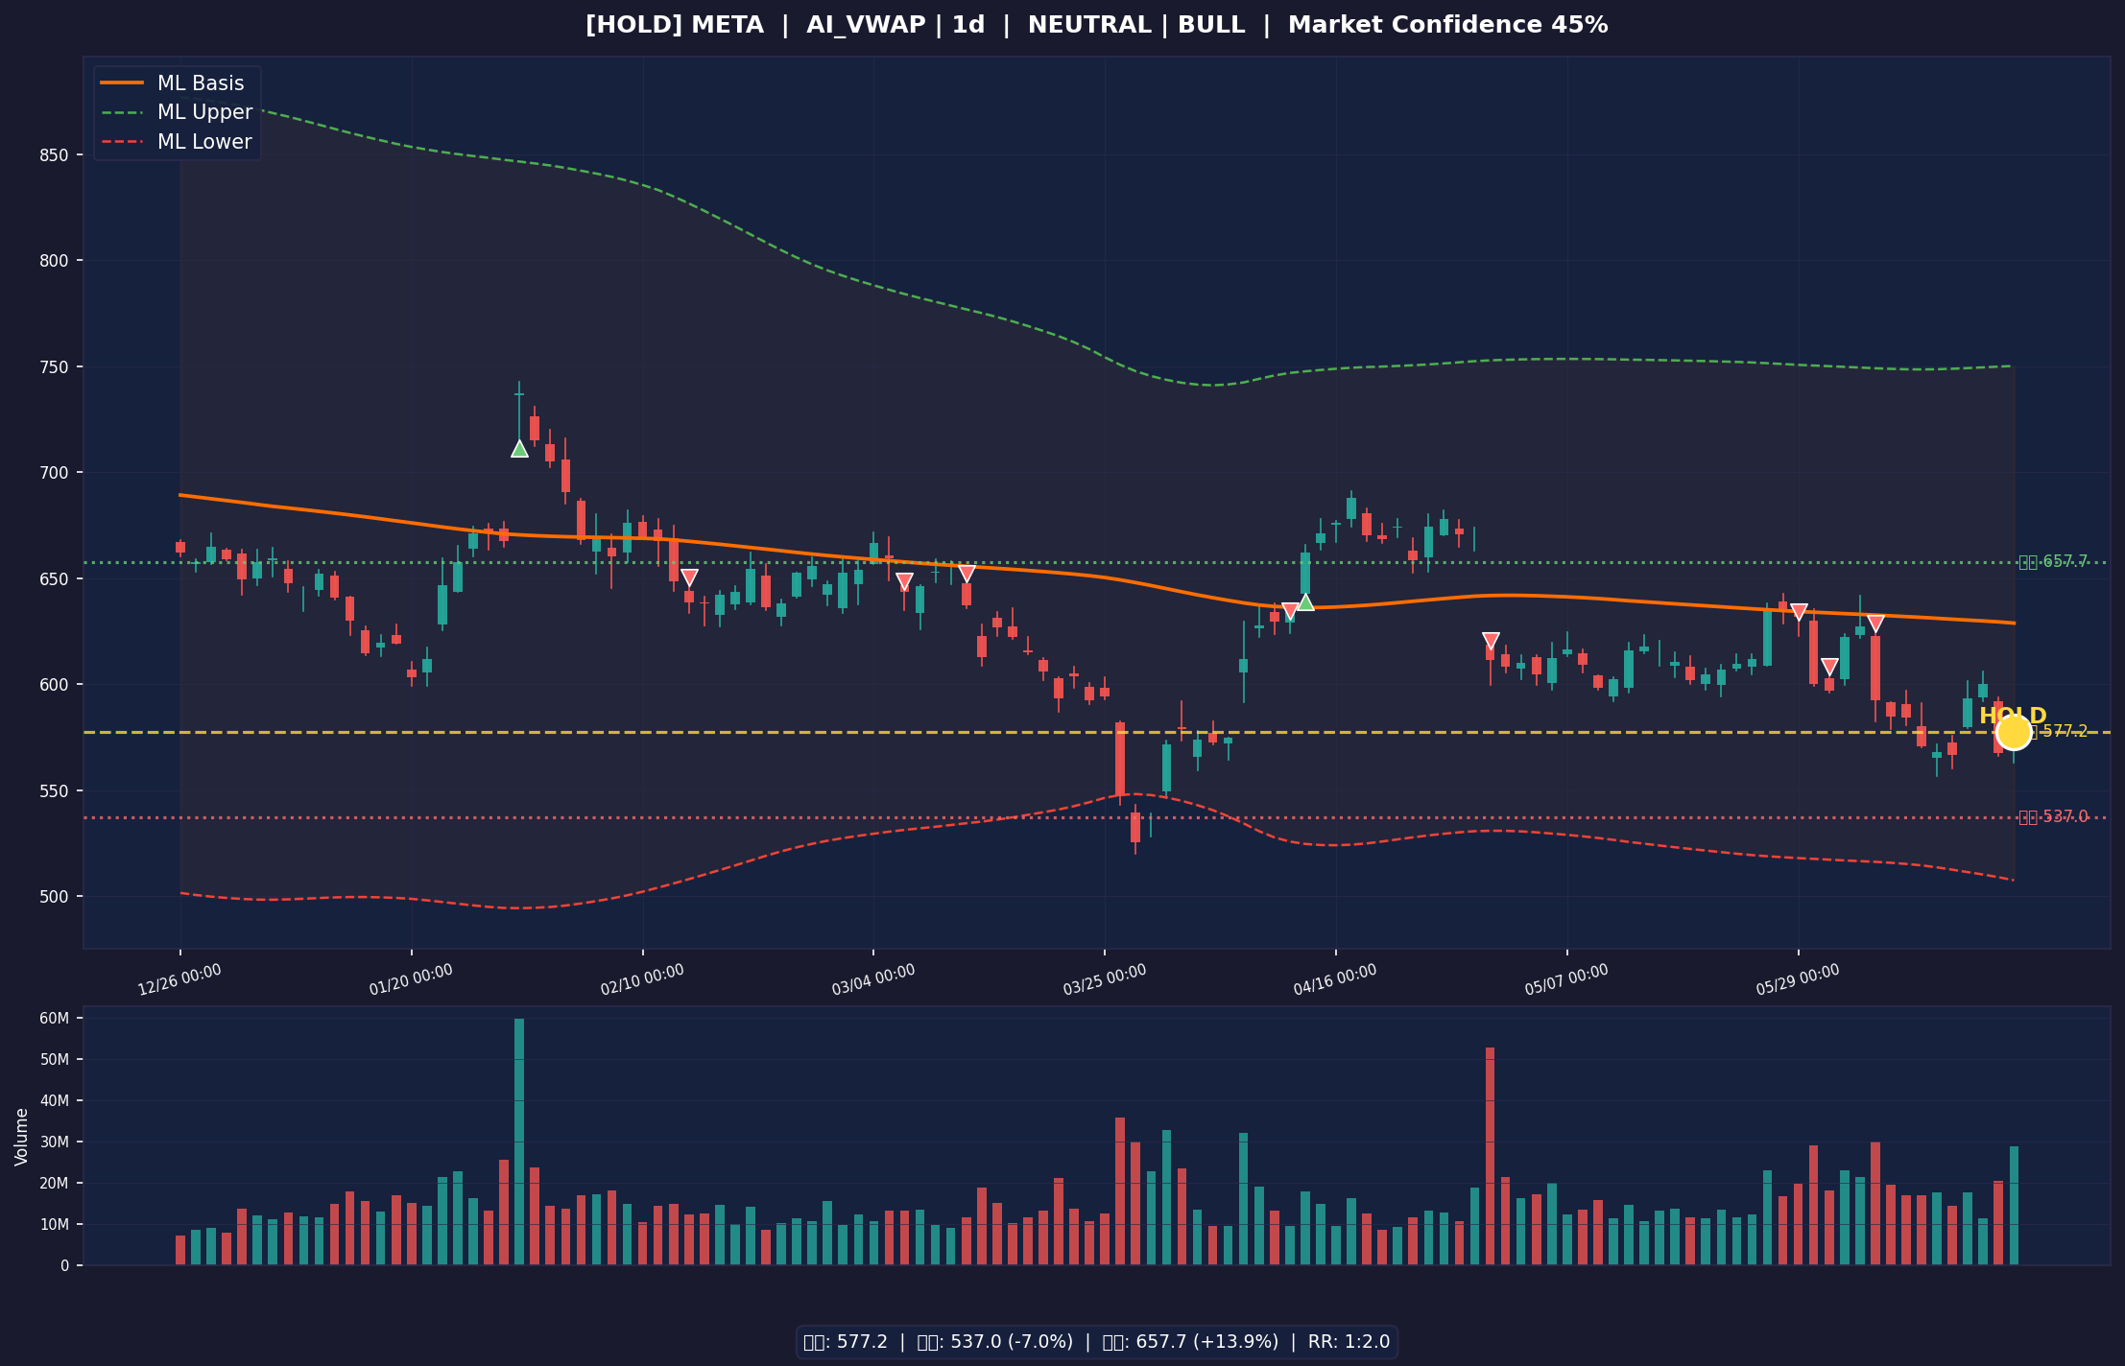Select the earliest red sell triangle near 650
This screenshot has width=2125, height=1366.
coord(689,577)
